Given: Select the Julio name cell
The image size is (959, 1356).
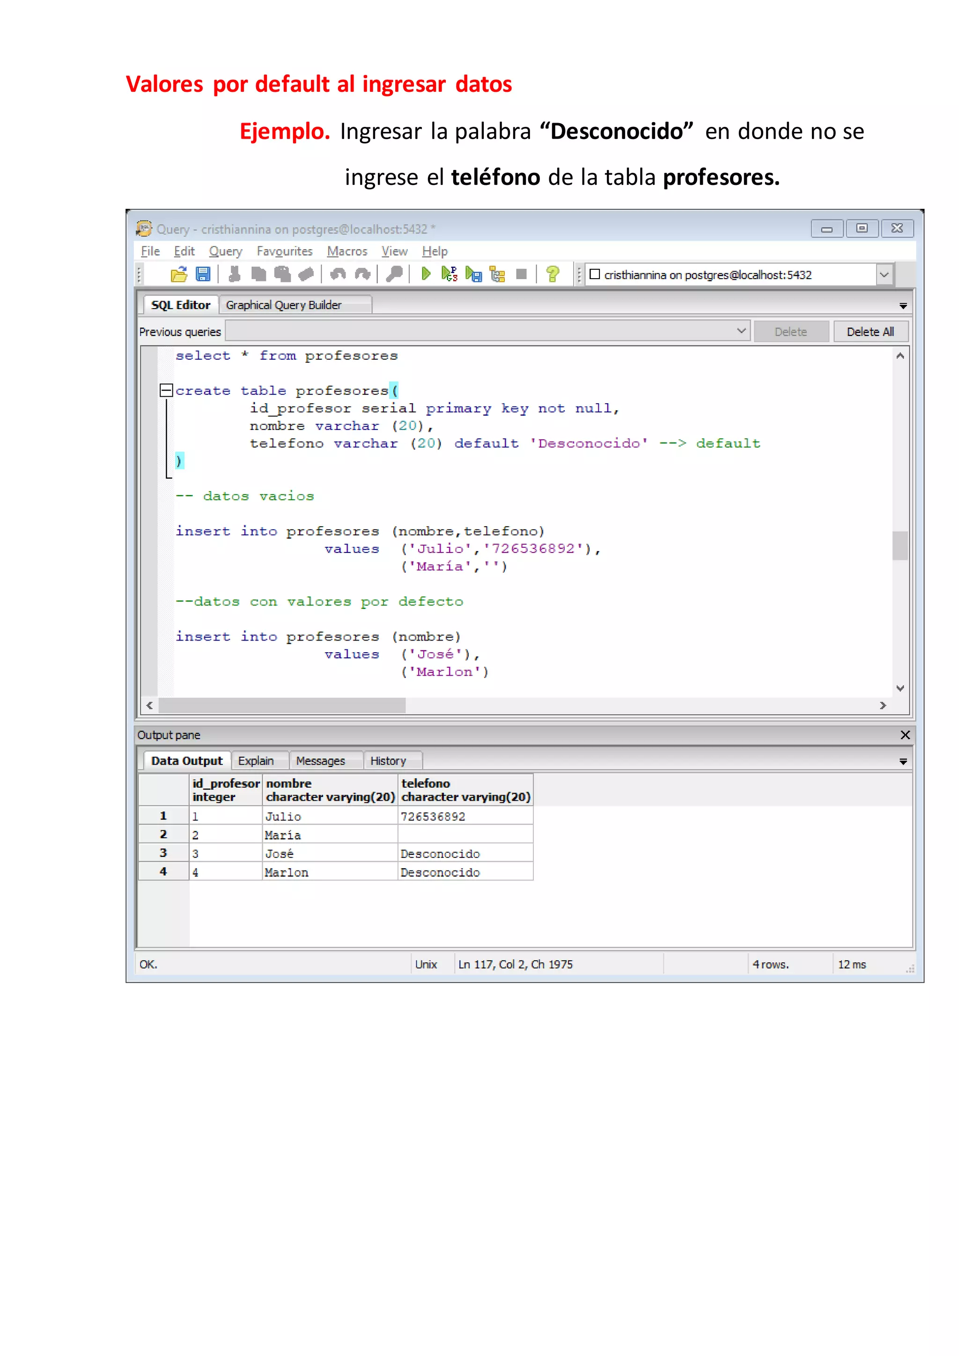Looking at the screenshot, I should click(x=330, y=816).
